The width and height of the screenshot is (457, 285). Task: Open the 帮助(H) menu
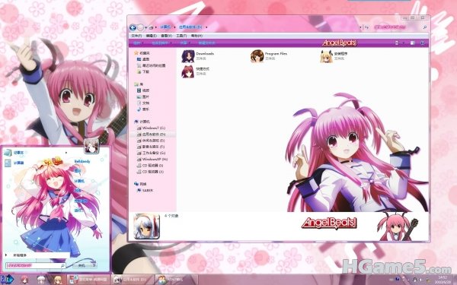(x=197, y=36)
